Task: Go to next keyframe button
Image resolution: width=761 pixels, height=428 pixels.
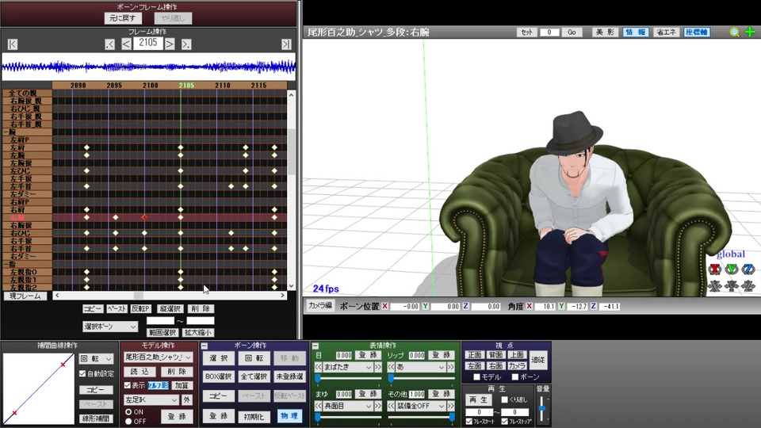Action: [186, 44]
